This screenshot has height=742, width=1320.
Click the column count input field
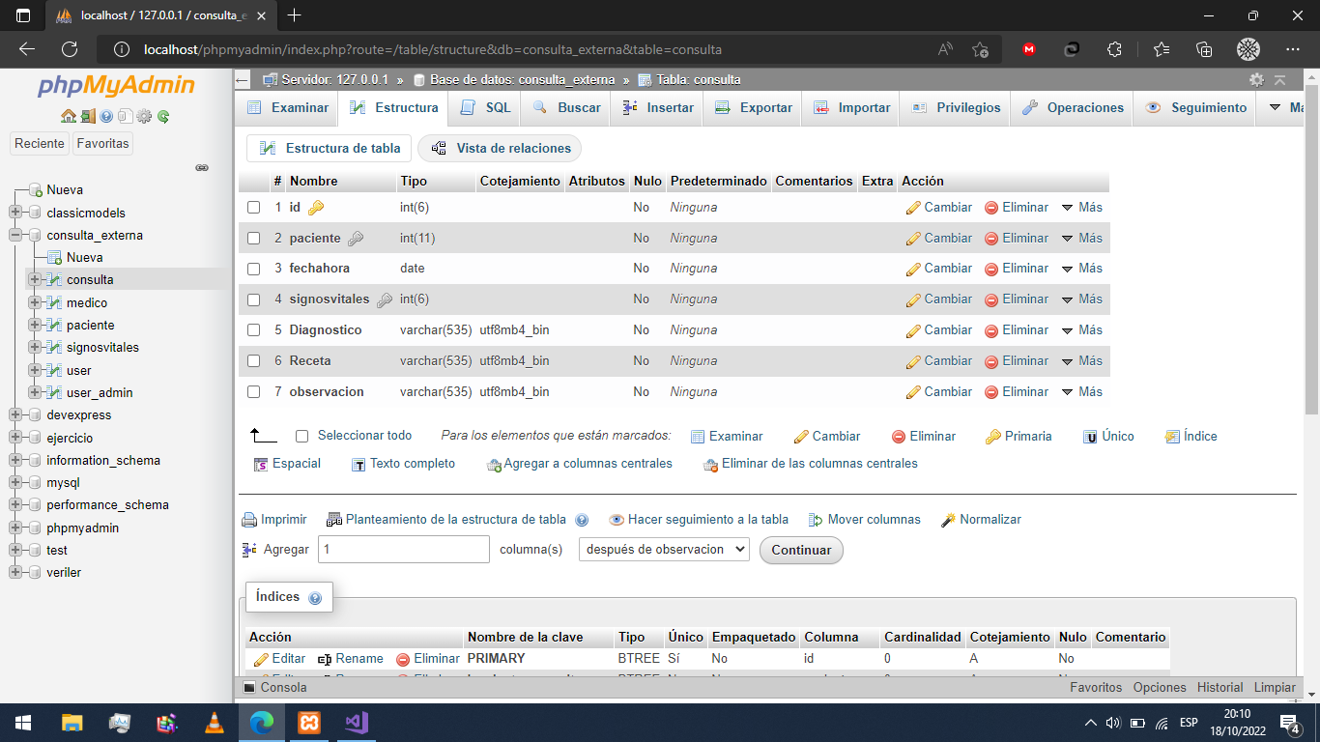[x=404, y=550]
